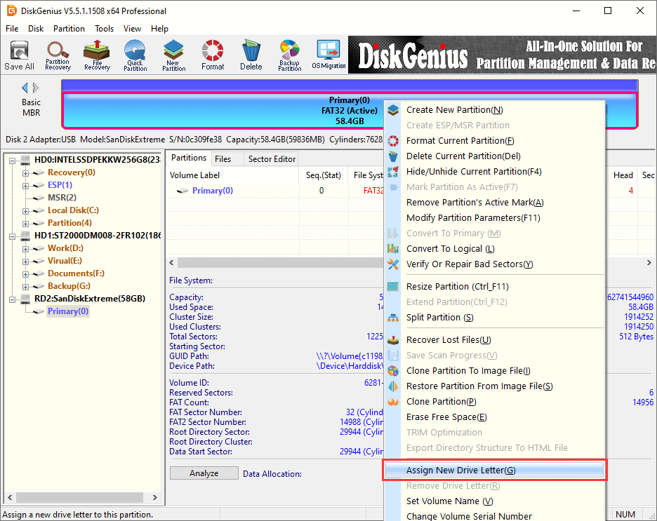Click Primary(0) FAT32 partition bar
This screenshot has width=657, height=521.
pyautogui.click(x=349, y=111)
